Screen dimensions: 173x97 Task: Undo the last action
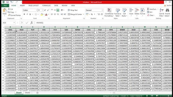click(11, 2)
